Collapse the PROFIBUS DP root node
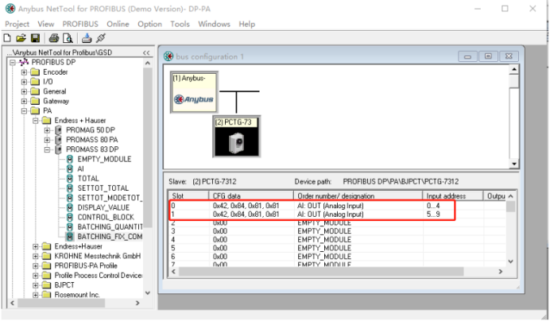 (x=13, y=63)
